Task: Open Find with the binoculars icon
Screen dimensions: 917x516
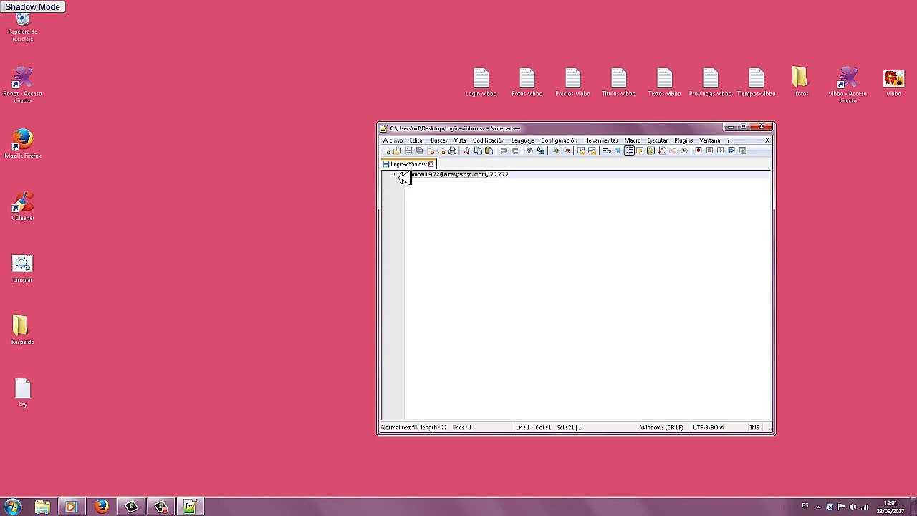Action: pyautogui.click(x=529, y=150)
